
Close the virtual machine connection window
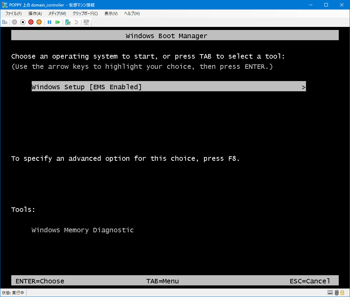(342, 5)
